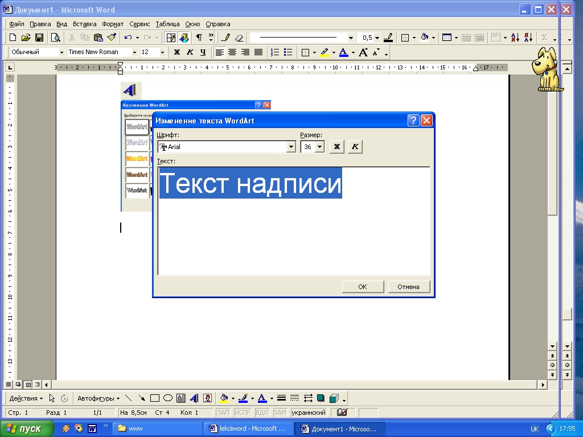Open the Правка menu
583x437 pixels.
[40, 24]
